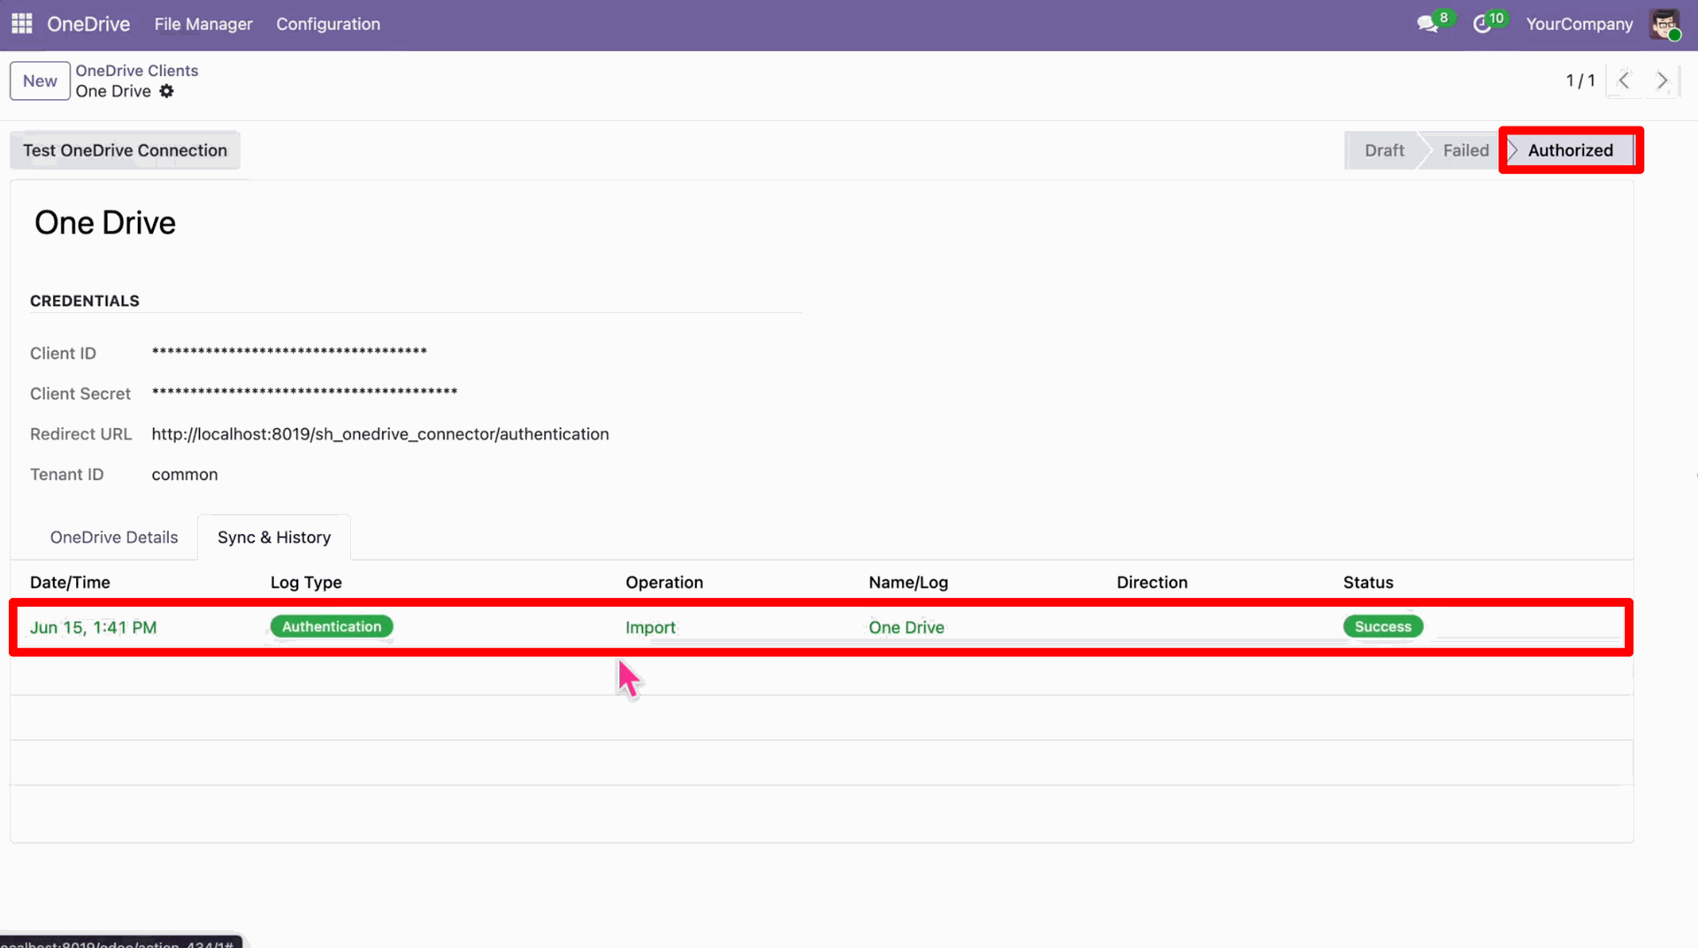Click the Tenant ID value common
Viewport: 1698px width, 948px height.
(x=185, y=475)
